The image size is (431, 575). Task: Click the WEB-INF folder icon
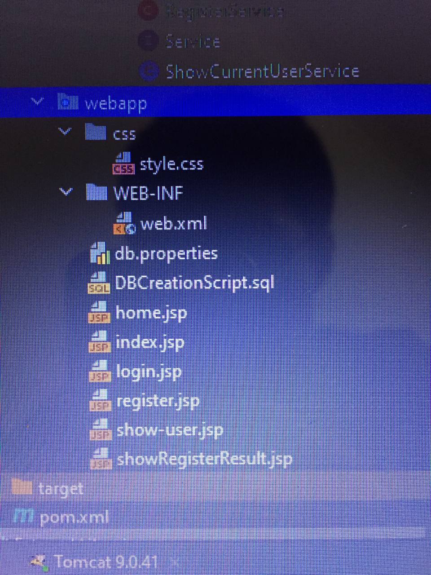coord(97,192)
